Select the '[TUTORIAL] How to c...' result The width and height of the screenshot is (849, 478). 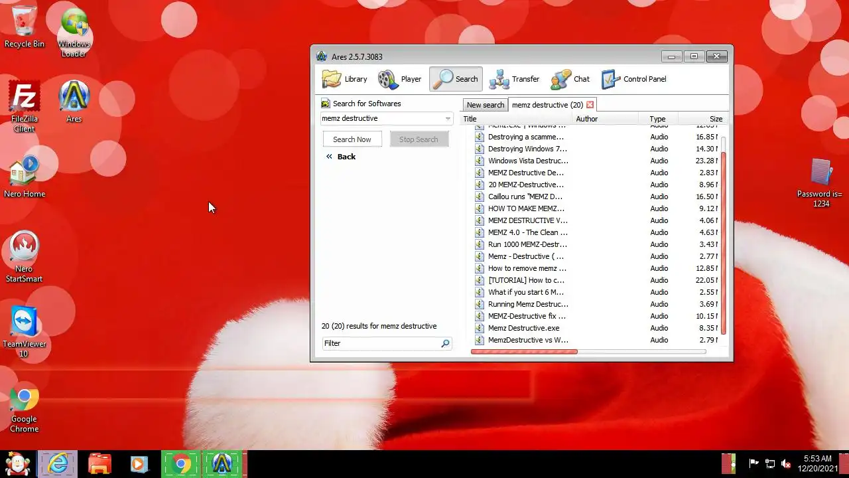[526, 280]
